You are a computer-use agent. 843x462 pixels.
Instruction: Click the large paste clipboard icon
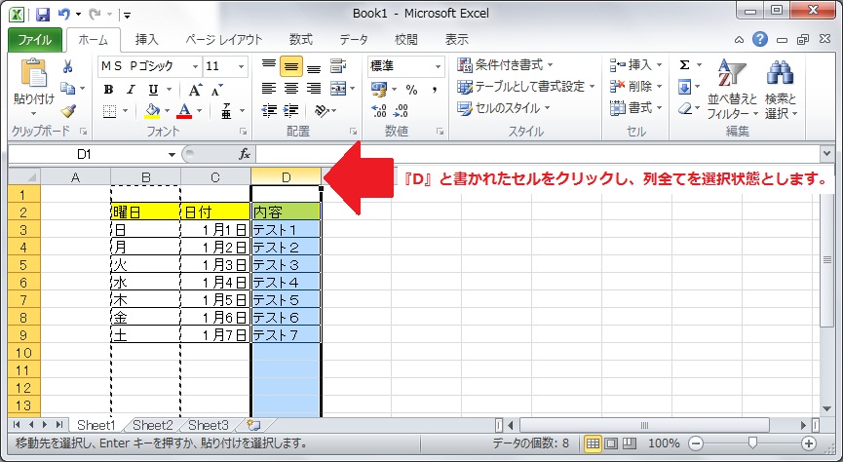coord(34,73)
